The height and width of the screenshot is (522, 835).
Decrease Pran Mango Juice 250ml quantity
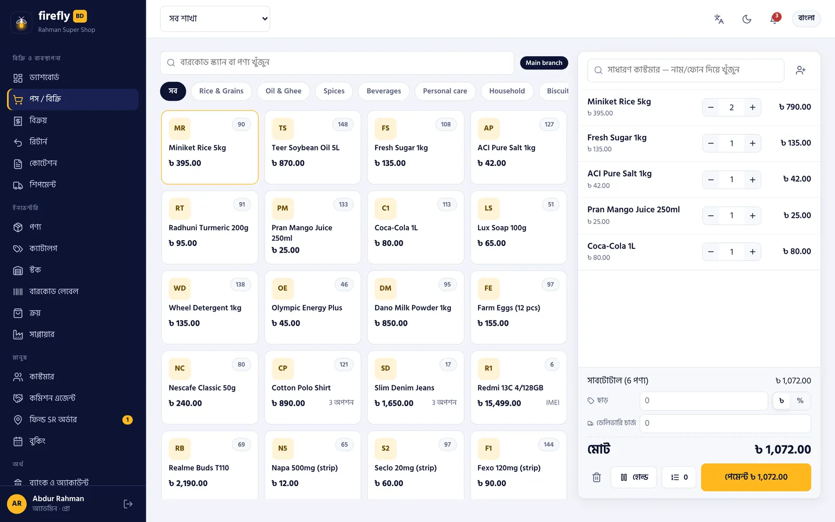coord(711,216)
